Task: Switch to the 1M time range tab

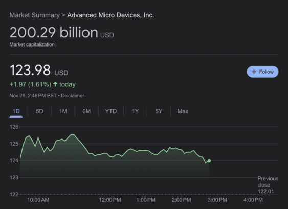Action: (63, 111)
